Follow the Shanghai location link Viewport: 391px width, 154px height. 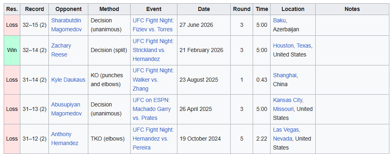tap(285, 75)
